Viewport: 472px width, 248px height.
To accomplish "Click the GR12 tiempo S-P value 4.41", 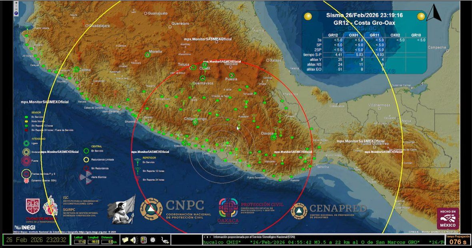I will [x=338, y=55].
